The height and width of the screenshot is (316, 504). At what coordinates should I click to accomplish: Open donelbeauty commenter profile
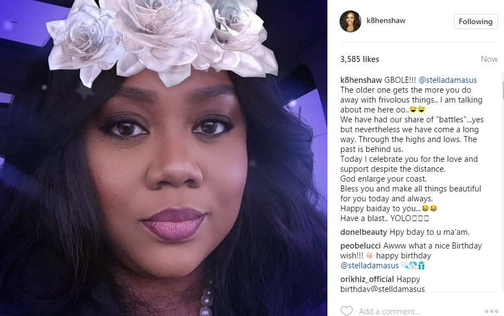click(x=364, y=232)
